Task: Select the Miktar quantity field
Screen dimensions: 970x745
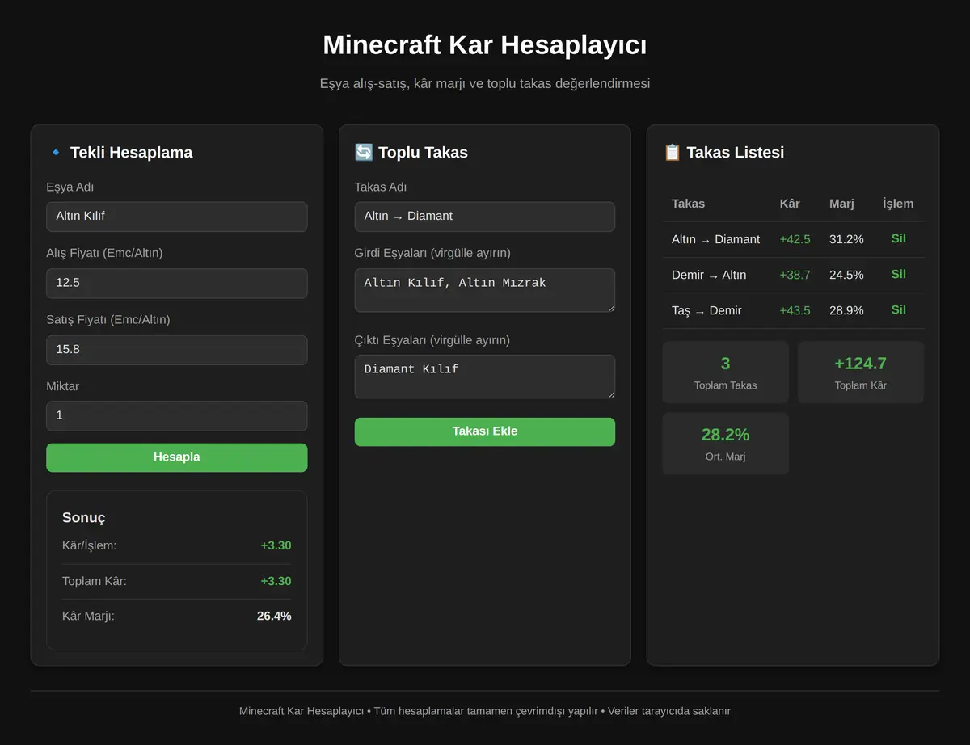Action: point(176,416)
